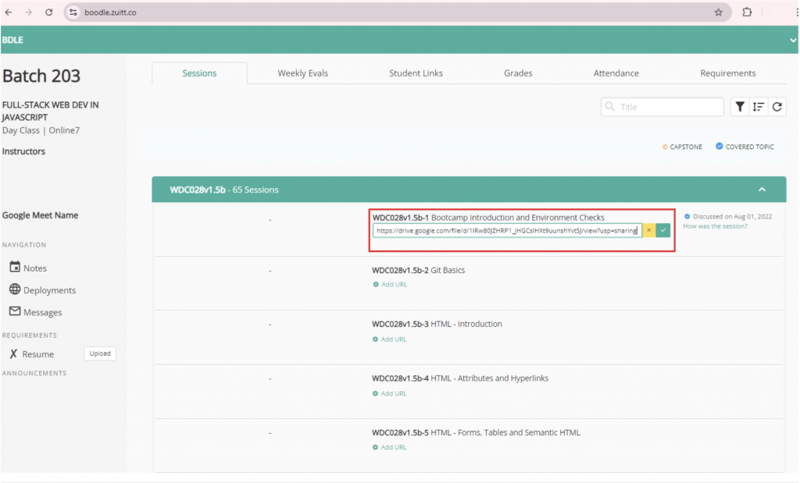The height and width of the screenshot is (483, 800).
Task: Switch to the Weekly Evals tab
Action: tap(302, 73)
